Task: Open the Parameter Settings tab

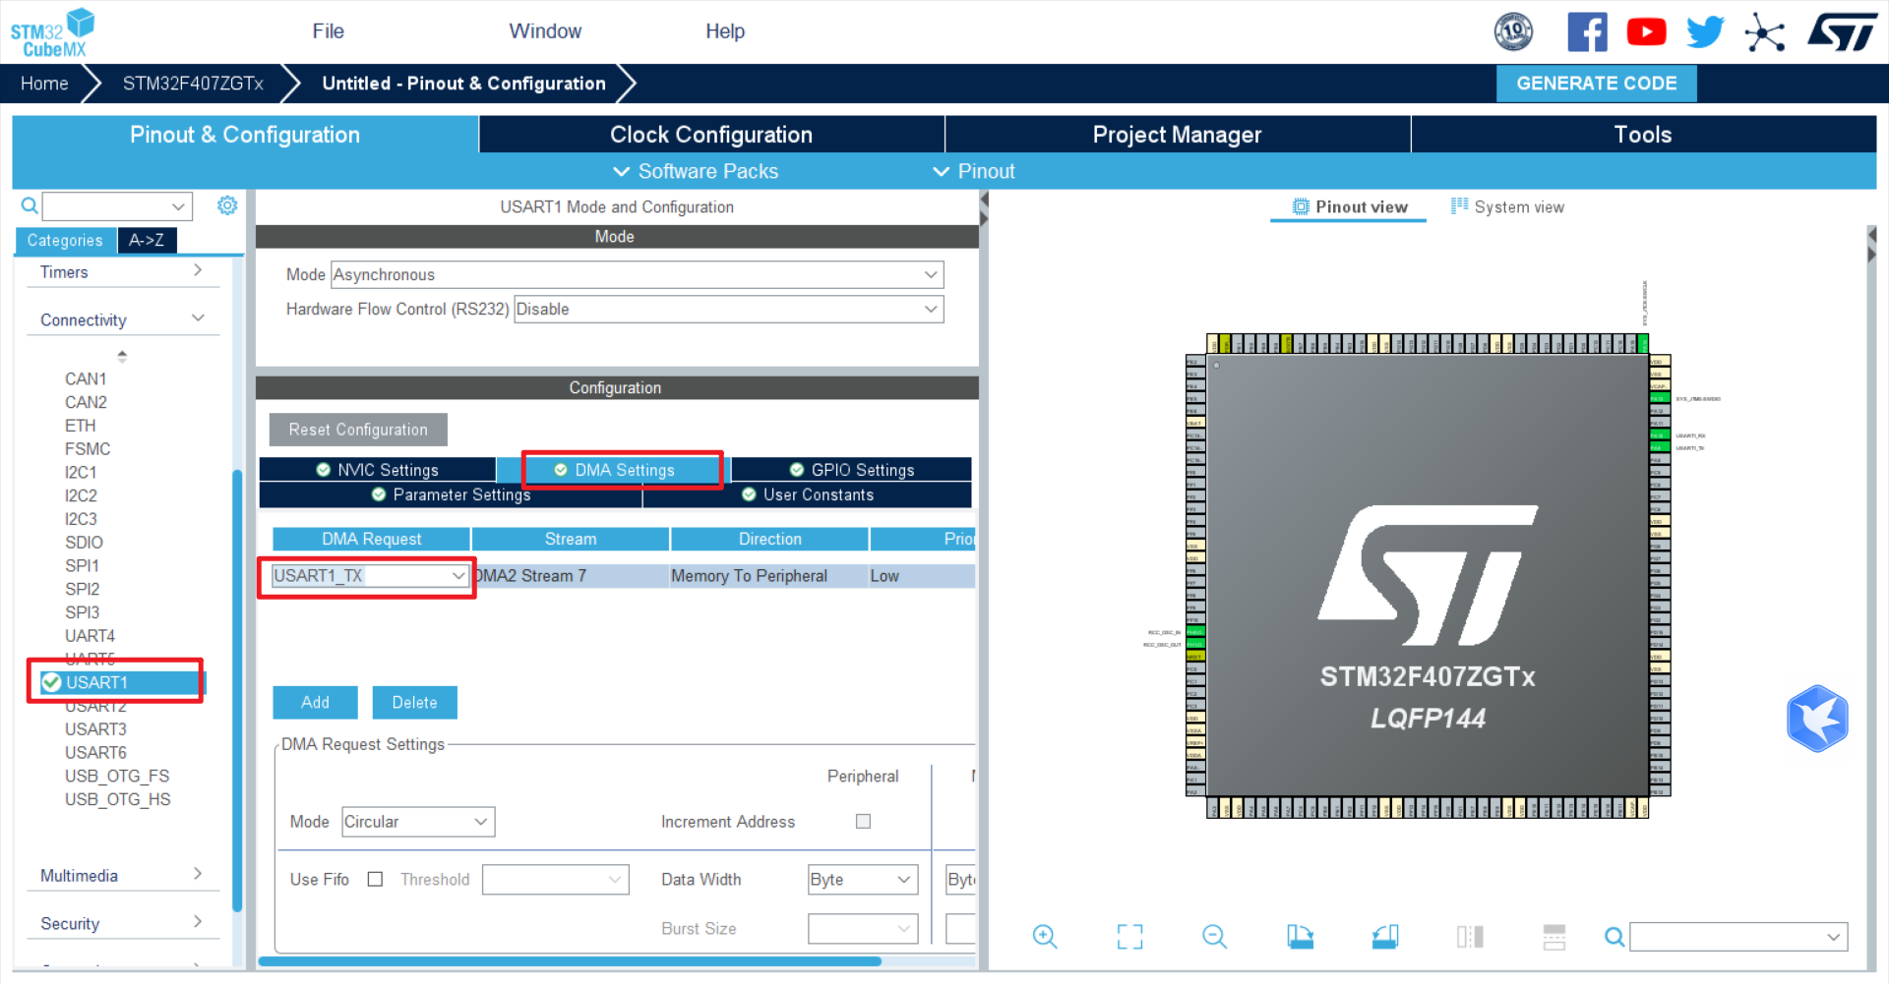Action: click(x=452, y=494)
